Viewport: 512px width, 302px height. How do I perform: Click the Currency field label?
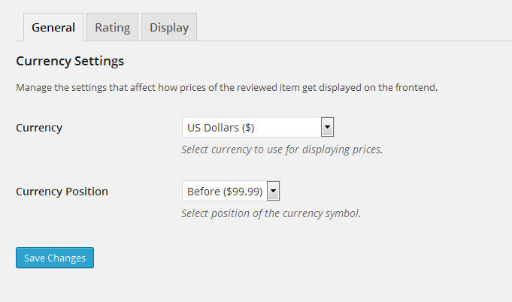coord(39,128)
